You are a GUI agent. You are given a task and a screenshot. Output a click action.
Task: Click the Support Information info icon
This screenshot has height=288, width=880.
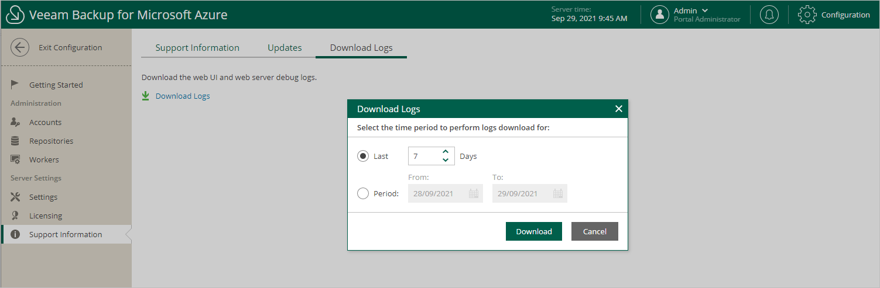15,234
